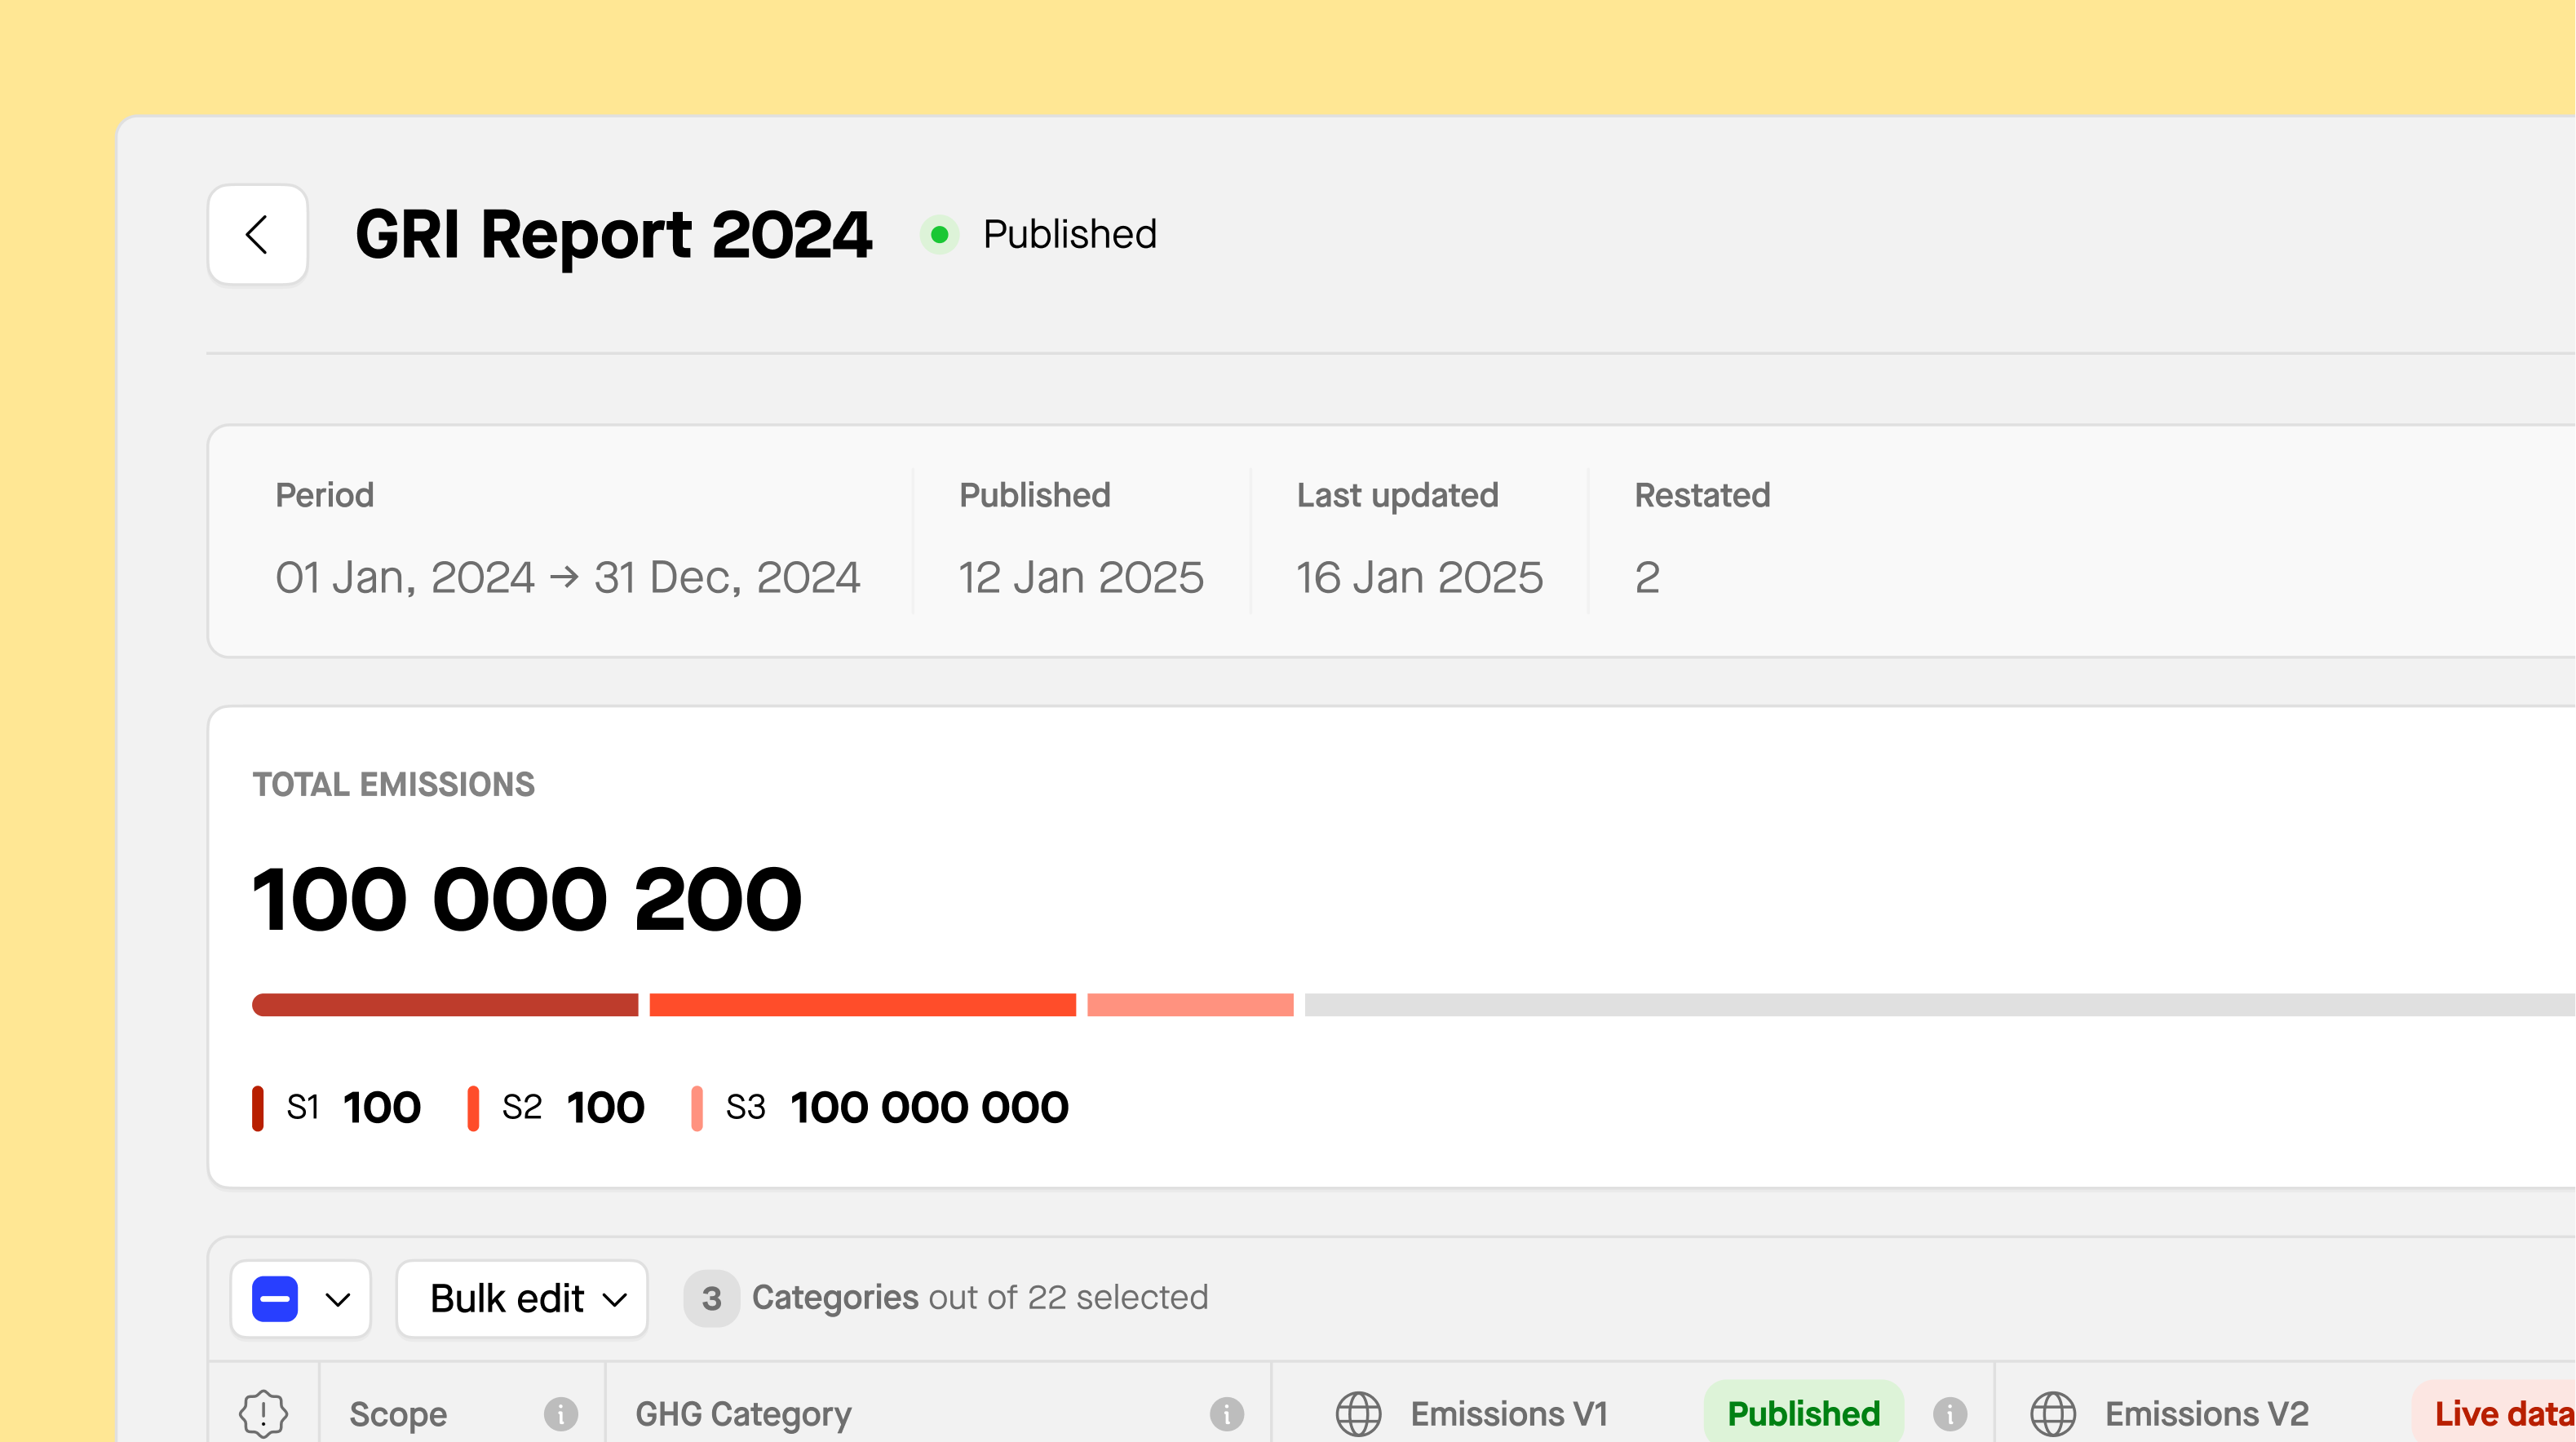The height and width of the screenshot is (1442, 2576).
Task: Click the selected categories count badge
Action: click(711, 1298)
